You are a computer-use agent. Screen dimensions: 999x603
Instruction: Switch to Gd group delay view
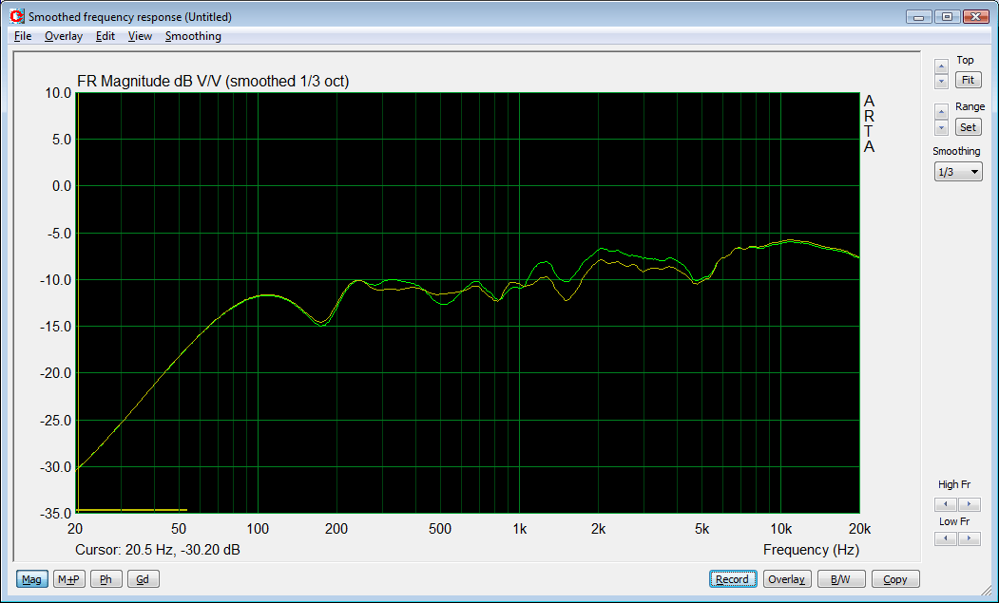click(x=143, y=579)
